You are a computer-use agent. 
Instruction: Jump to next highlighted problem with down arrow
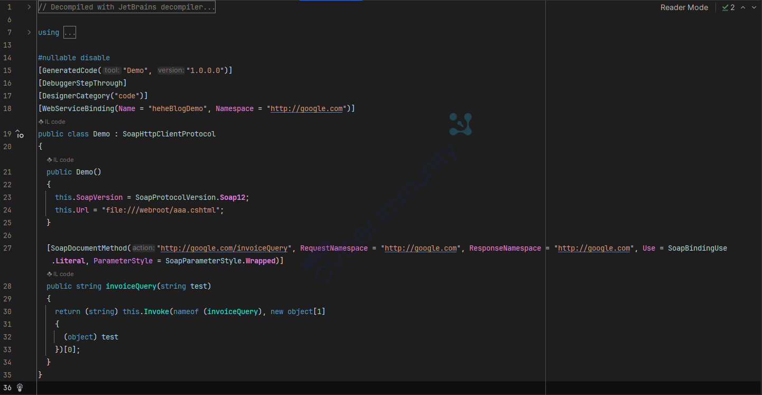755,7
